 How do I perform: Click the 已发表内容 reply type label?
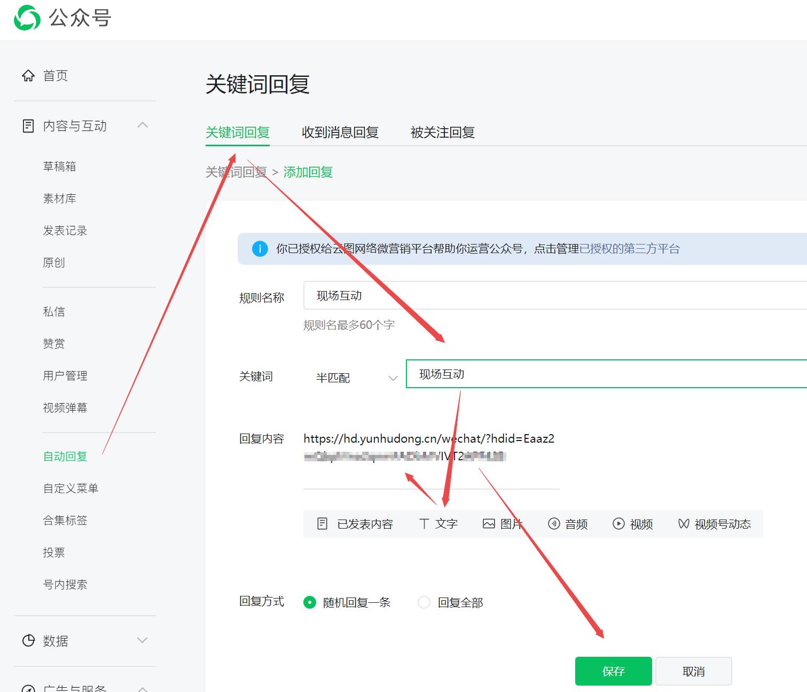coord(365,524)
